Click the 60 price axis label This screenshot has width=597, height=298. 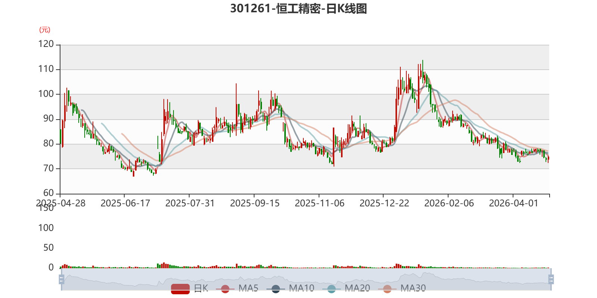tap(49, 193)
